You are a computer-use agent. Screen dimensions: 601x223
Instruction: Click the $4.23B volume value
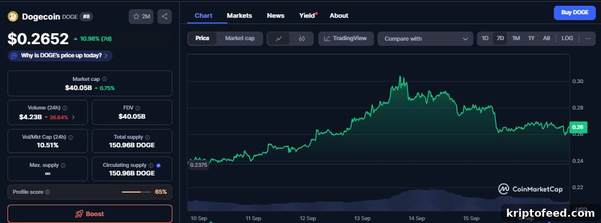point(30,118)
